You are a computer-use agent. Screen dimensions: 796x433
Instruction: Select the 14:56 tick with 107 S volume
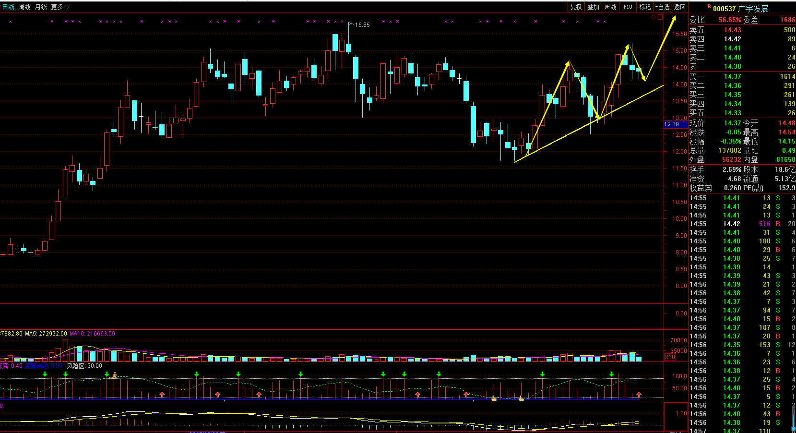(742, 327)
